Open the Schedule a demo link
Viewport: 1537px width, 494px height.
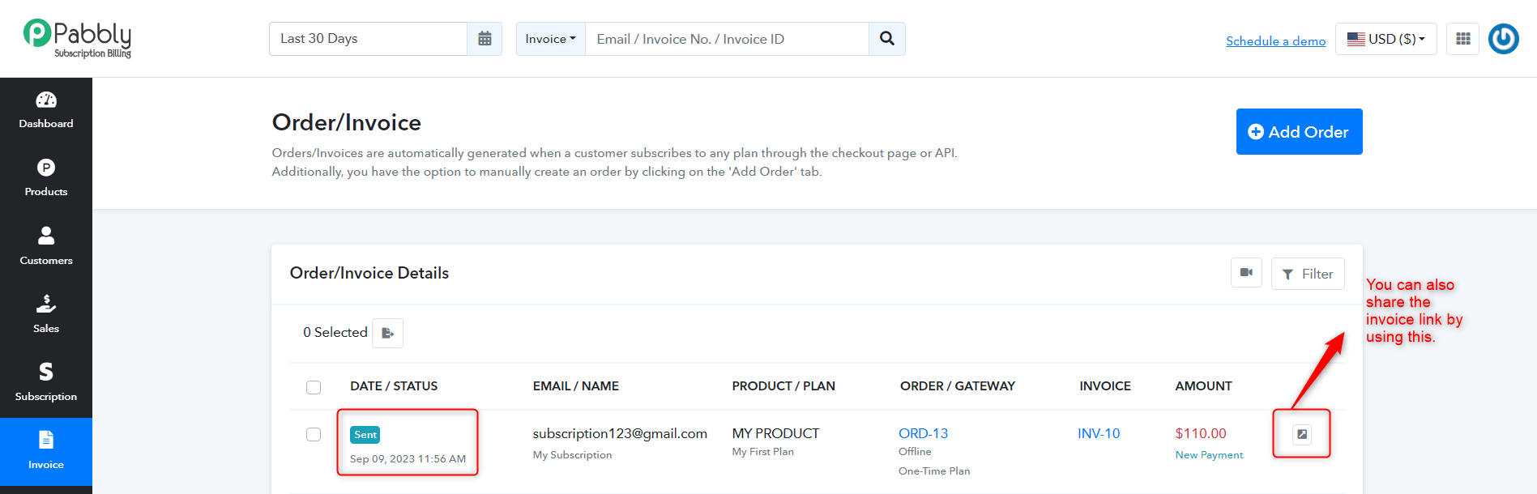(1276, 41)
